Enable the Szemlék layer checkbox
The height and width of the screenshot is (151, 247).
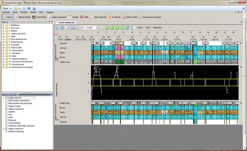[x=7, y=112]
